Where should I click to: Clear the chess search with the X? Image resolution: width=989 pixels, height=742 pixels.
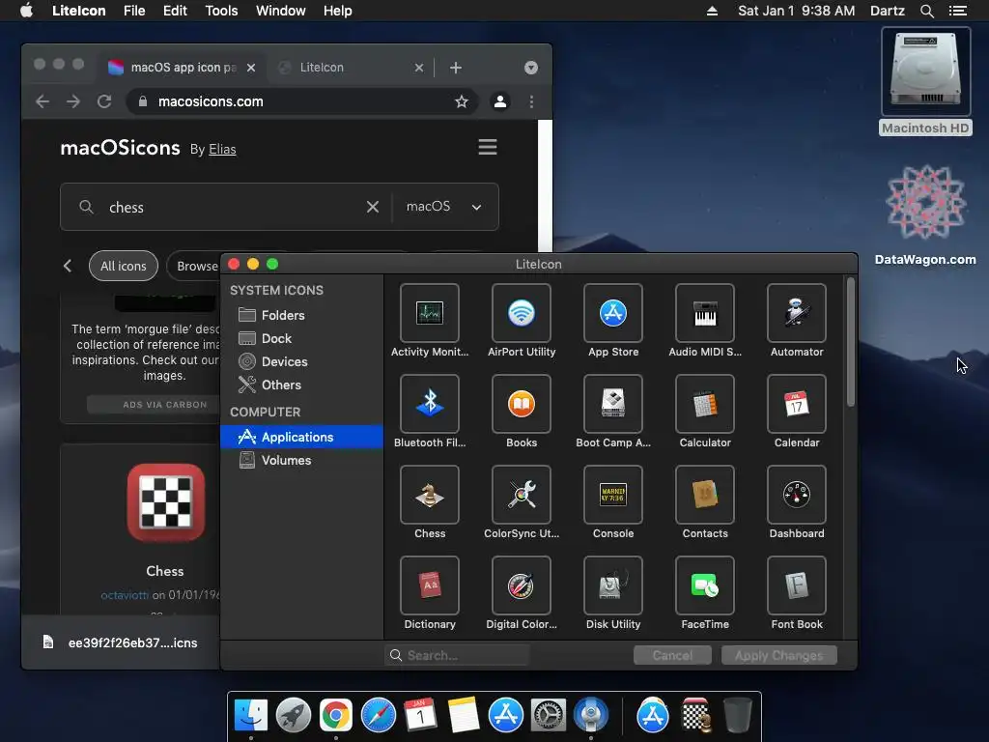point(373,207)
